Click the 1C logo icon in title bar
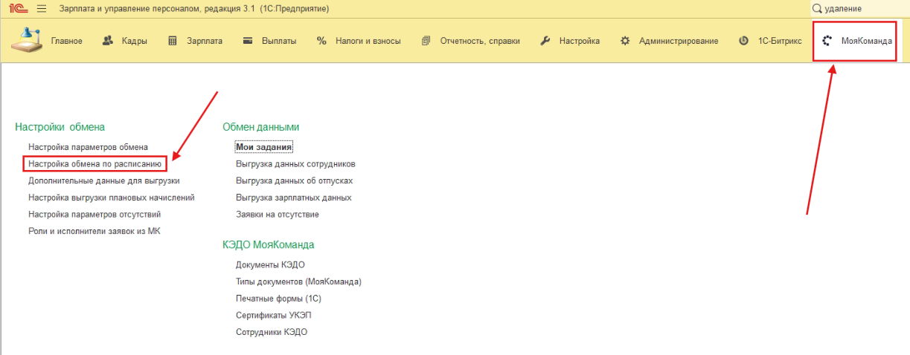 tap(19, 8)
